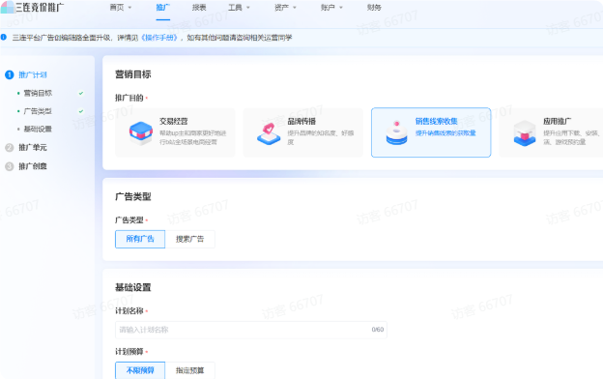The image size is (603, 379).
Task: Click the blue info icon in notice bar
Action: pyautogui.click(x=4, y=38)
